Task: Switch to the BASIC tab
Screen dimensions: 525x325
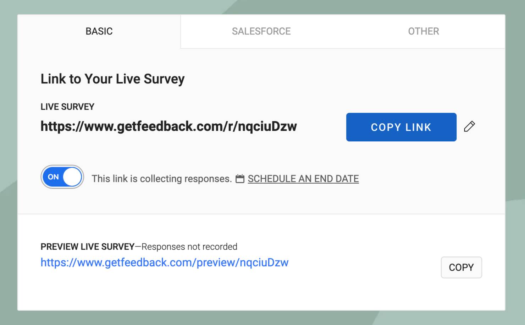Action: [x=99, y=31]
